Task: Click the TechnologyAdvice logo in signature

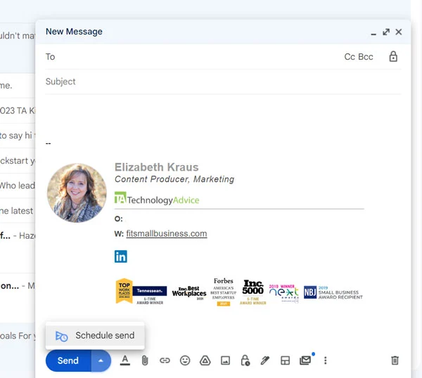Action: [157, 198]
